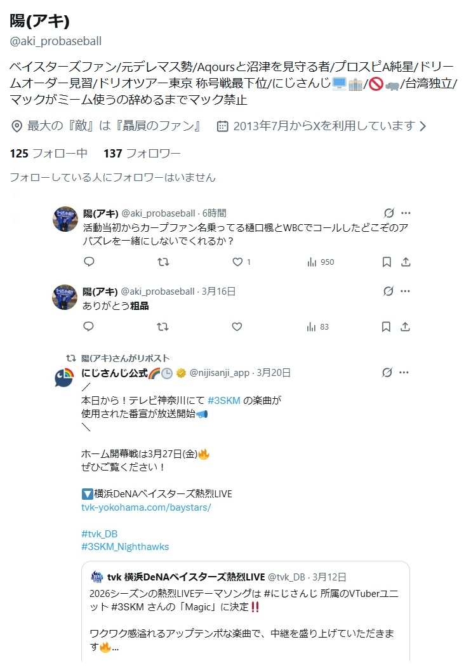
Task: Open にじさんじ公式 profile avatar
Action: pos(65,379)
